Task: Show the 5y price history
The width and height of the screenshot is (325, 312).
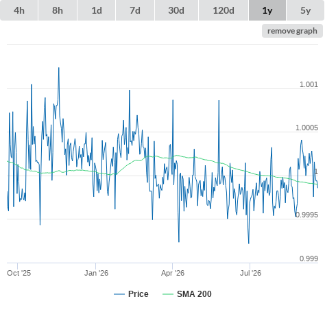Action: point(306,10)
